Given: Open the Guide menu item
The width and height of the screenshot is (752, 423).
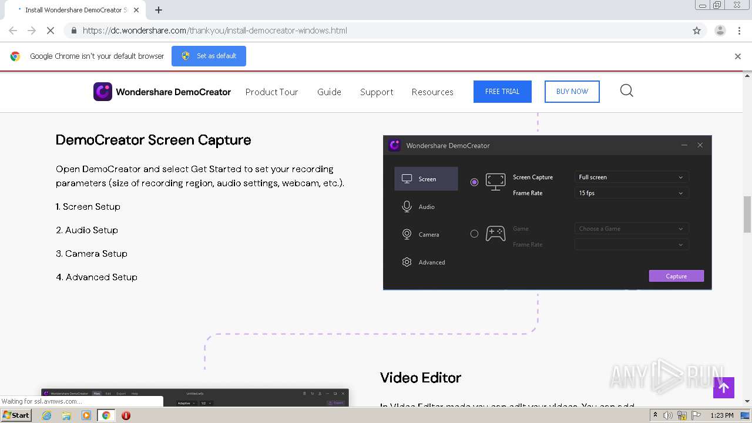Looking at the screenshot, I should coord(329,92).
